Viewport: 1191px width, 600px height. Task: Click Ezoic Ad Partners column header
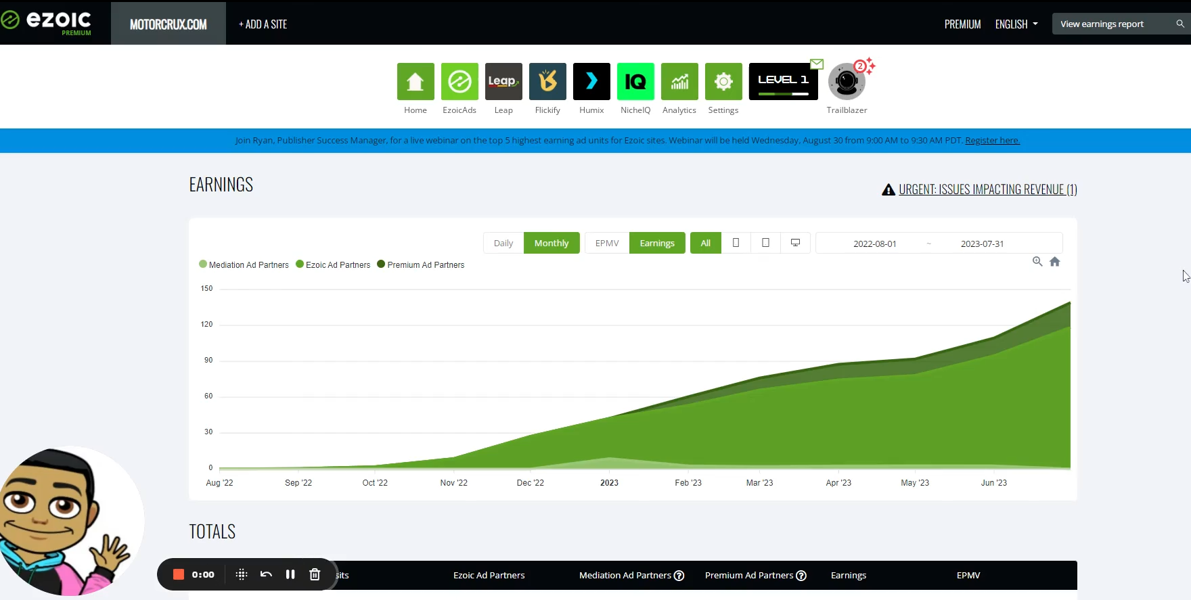489,575
